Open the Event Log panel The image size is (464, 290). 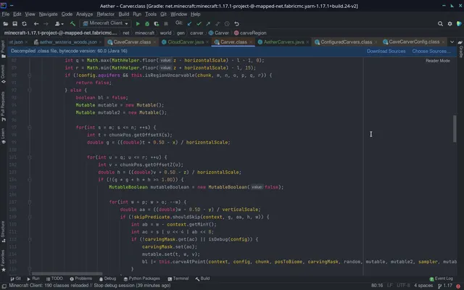coord(442,278)
